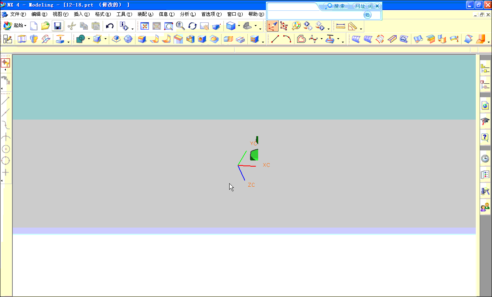This screenshot has width=492, height=297.
Task: Activate Zoom in/out magnifier with plus-minus
Action: pyautogui.click(x=180, y=26)
